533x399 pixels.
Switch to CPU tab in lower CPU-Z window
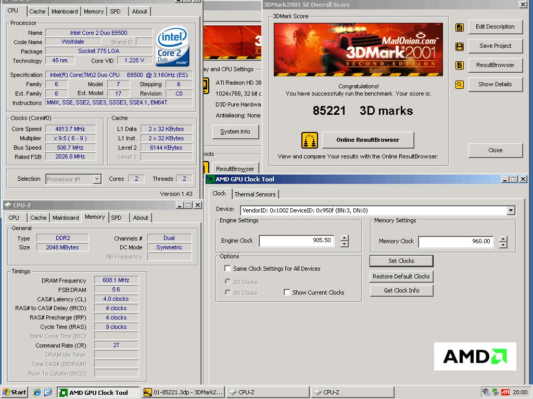[14, 218]
